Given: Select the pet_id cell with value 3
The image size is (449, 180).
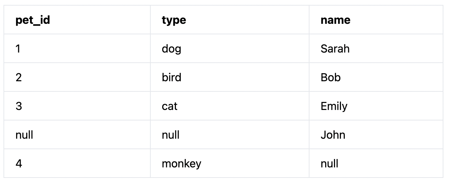Looking at the screenshot, I should (77, 106).
